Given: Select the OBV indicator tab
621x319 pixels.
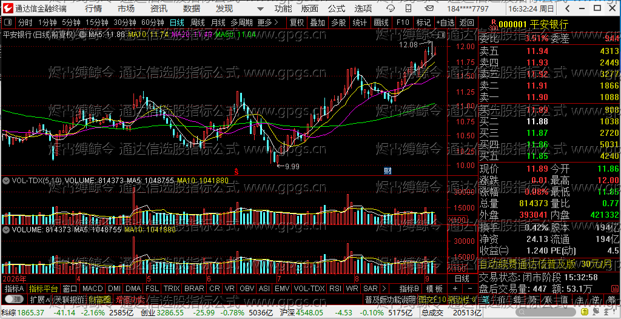Looking at the screenshot, I should 247,289.
